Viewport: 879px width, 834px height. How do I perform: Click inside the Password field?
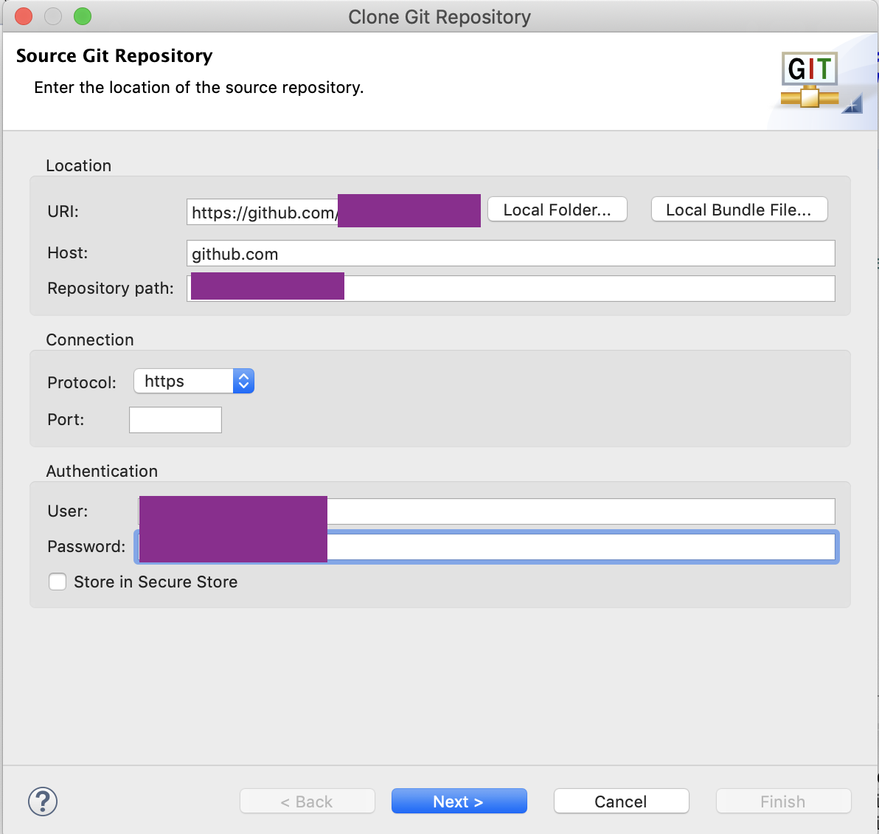point(580,547)
